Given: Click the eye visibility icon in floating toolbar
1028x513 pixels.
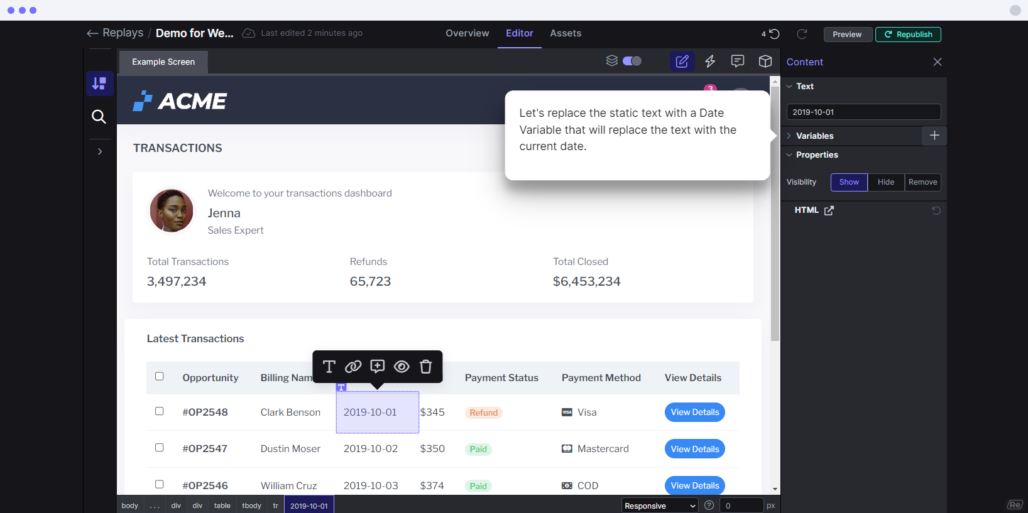Looking at the screenshot, I should pyautogui.click(x=402, y=367).
